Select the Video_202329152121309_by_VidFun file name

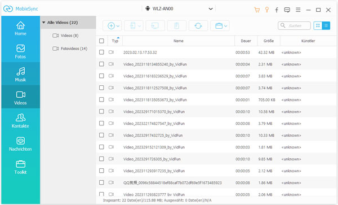[x=154, y=147]
